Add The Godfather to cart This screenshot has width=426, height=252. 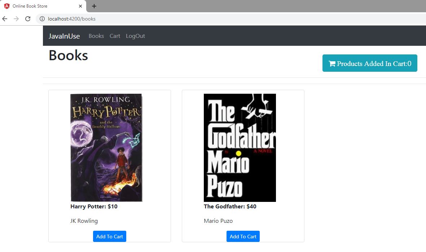point(243,236)
